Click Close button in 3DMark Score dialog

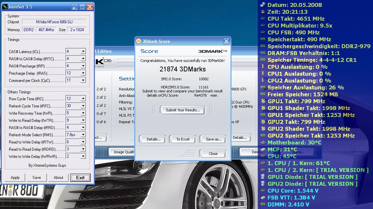(x=213, y=154)
